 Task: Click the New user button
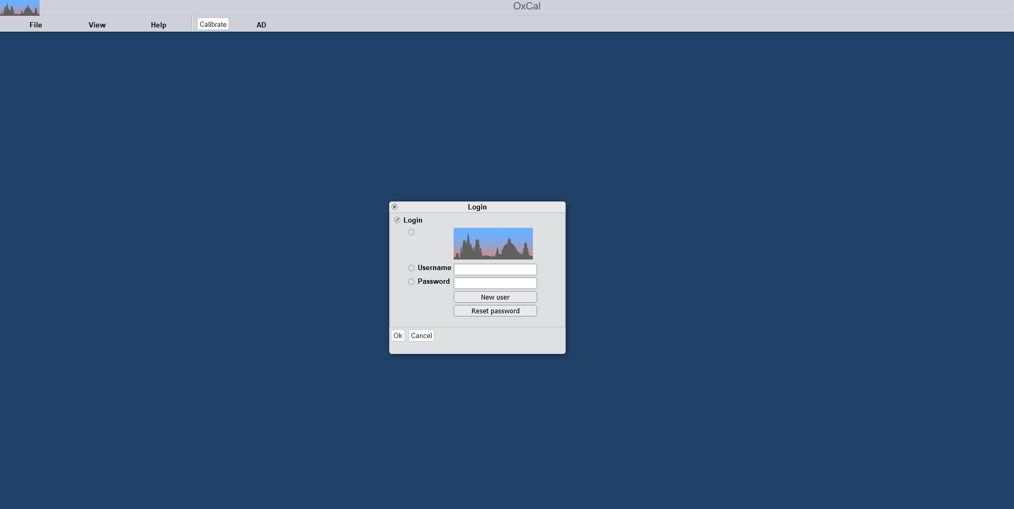point(495,297)
